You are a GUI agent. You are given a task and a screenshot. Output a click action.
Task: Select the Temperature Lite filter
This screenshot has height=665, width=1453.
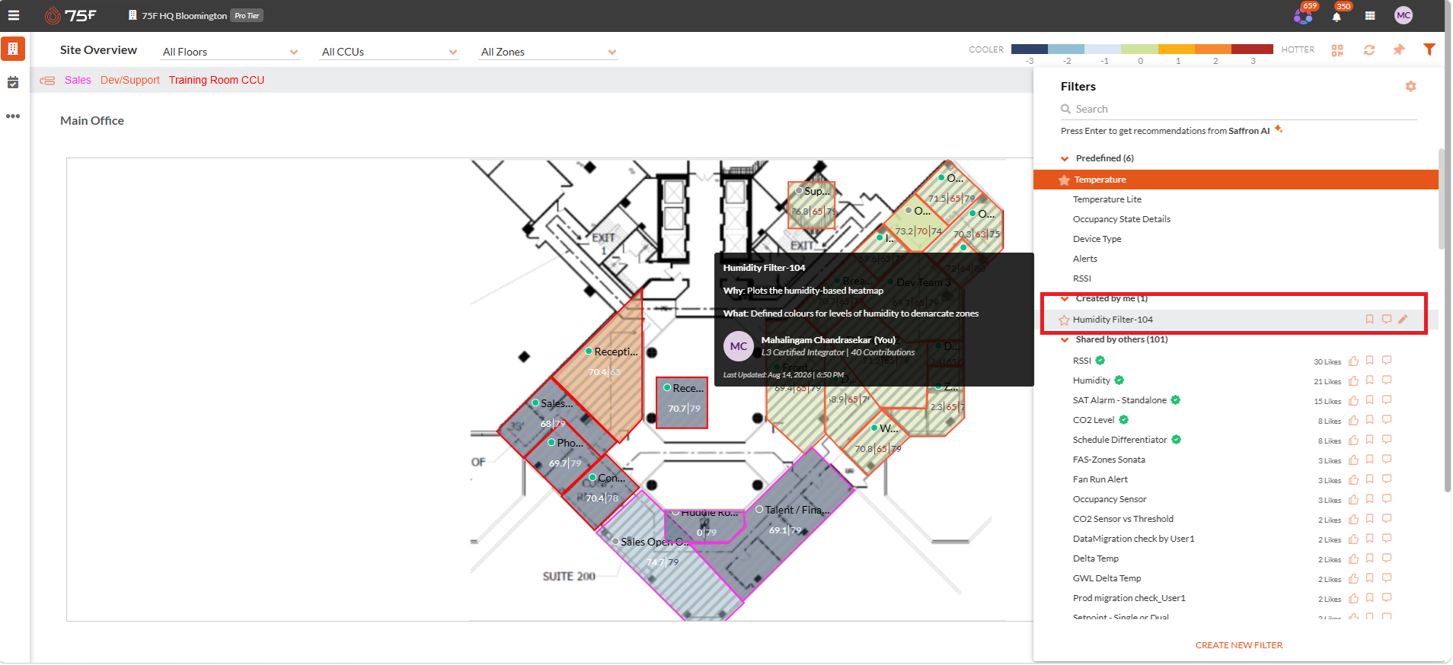[1107, 199]
